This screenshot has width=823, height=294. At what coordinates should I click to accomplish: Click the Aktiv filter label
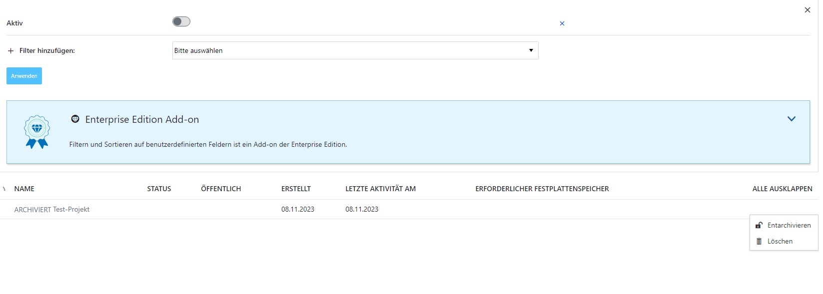(14, 23)
